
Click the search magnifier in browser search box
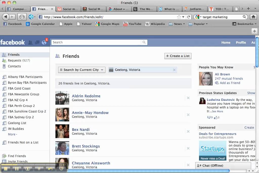point(244,17)
